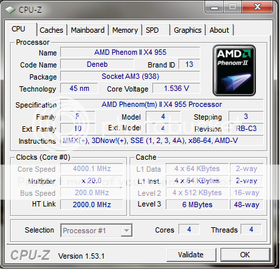Image resolution: width=280 pixels, height=270 pixels.
Task: Select the SPD tab
Action: tap(156, 30)
